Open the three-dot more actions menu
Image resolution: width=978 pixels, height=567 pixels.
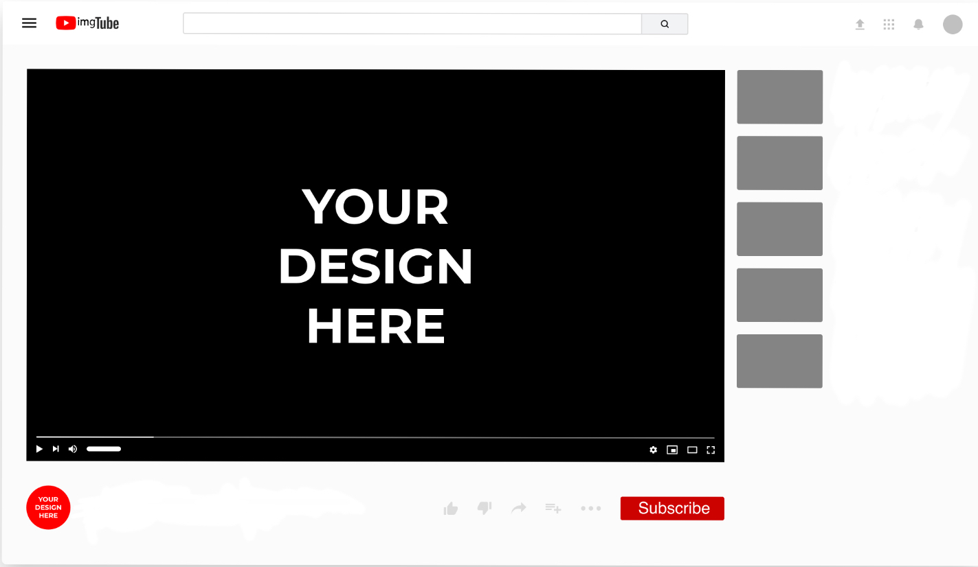(591, 509)
